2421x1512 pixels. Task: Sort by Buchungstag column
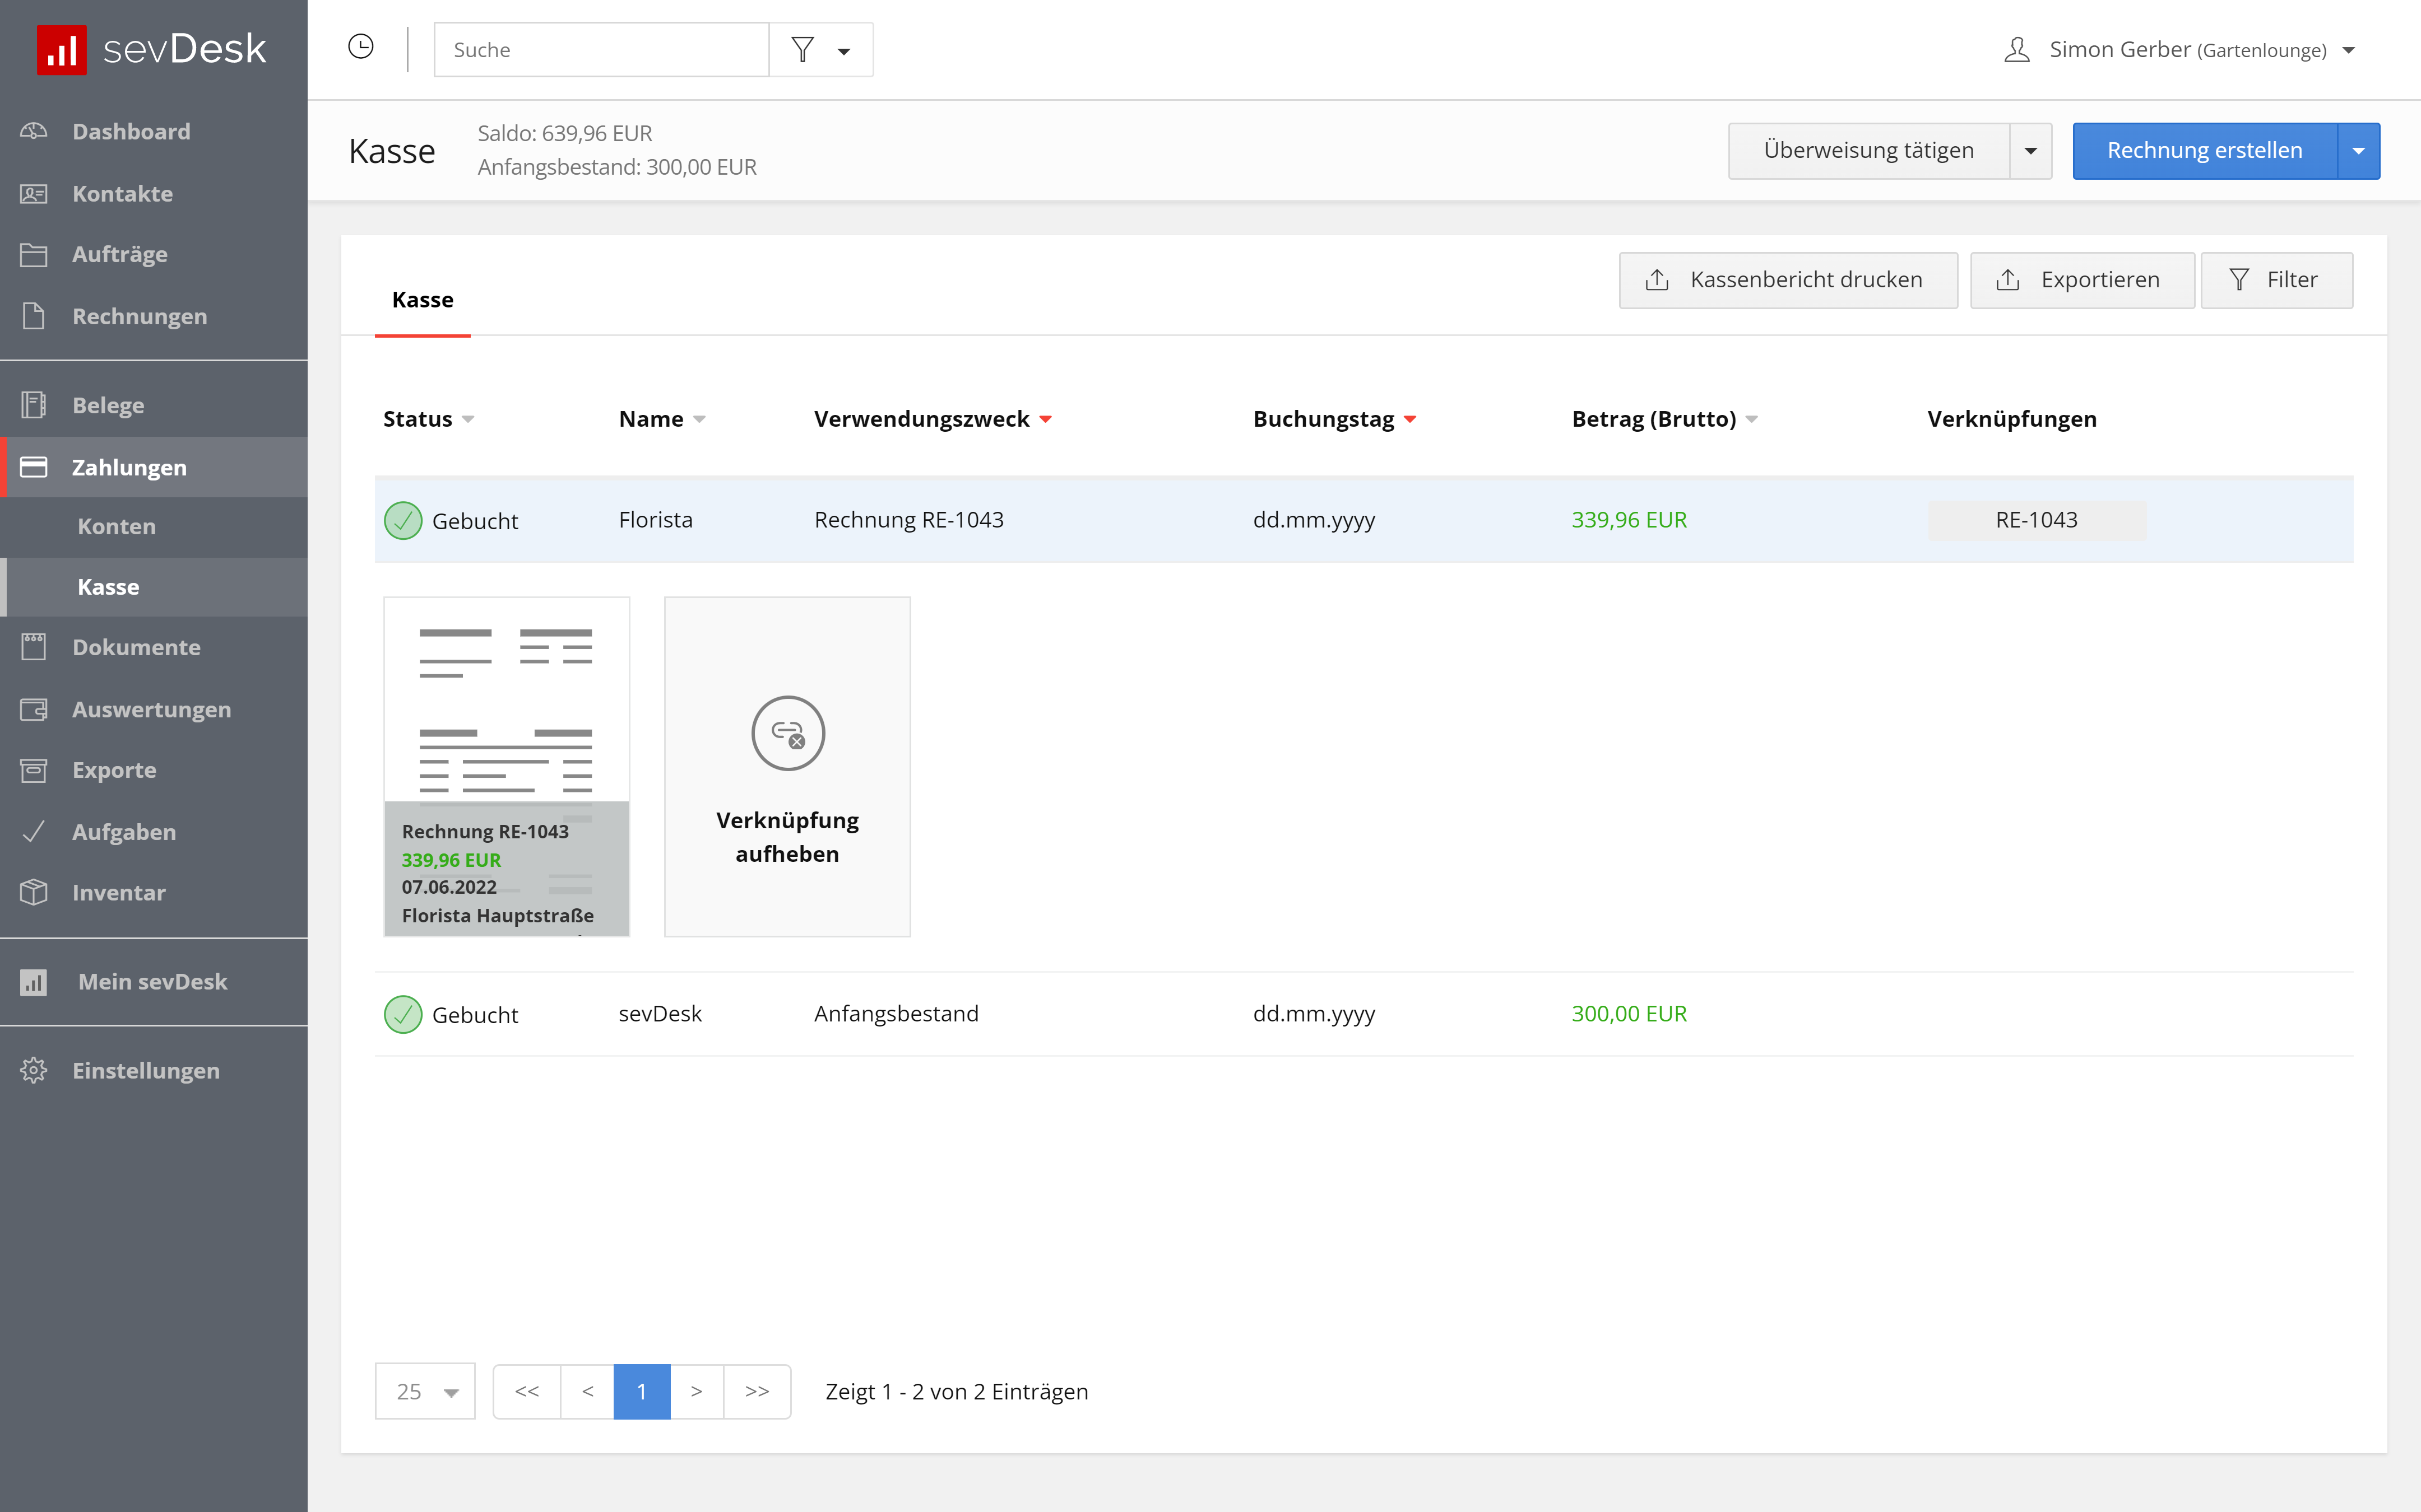pos(1334,419)
